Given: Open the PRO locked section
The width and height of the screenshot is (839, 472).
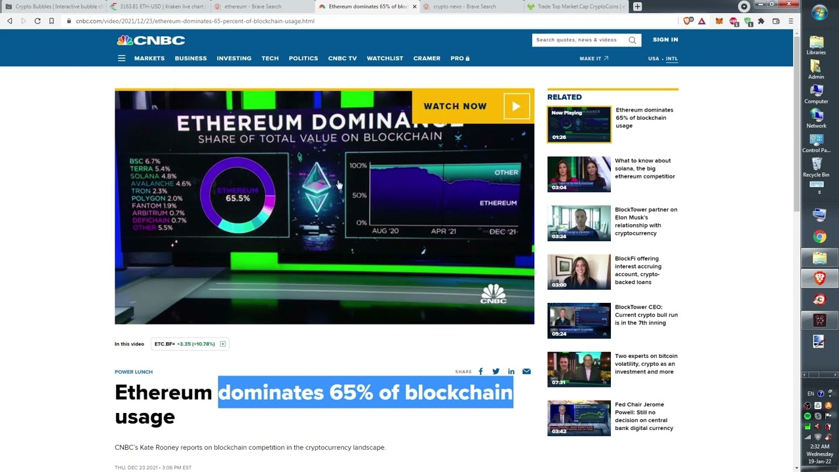Looking at the screenshot, I should [x=459, y=58].
